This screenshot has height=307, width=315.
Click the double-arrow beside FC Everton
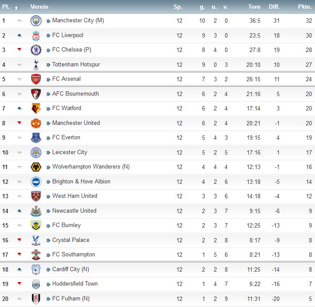48,138
